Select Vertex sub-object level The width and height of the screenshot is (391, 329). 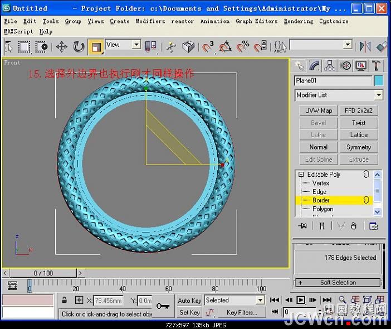click(x=321, y=183)
